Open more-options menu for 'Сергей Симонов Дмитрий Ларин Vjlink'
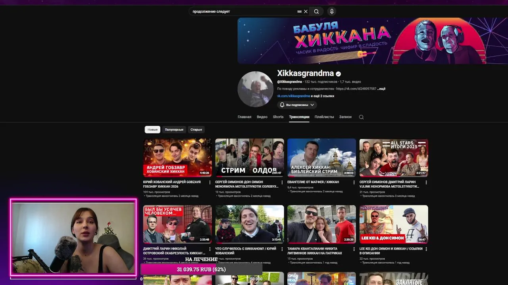Screen dimensions: 508x285 click(426, 182)
